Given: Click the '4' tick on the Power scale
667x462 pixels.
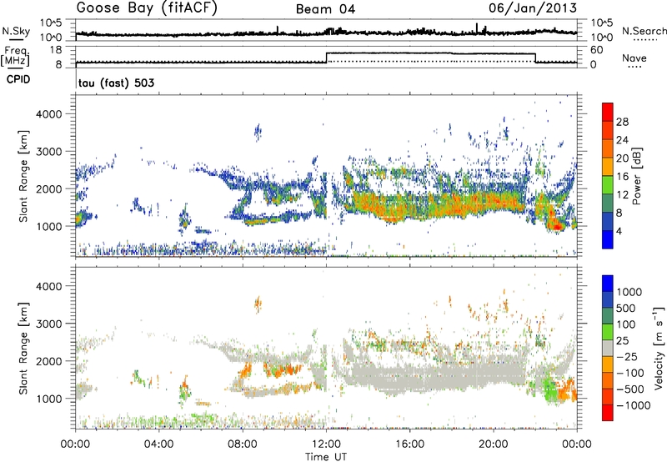Looking at the screenshot, I should [619, 231].
